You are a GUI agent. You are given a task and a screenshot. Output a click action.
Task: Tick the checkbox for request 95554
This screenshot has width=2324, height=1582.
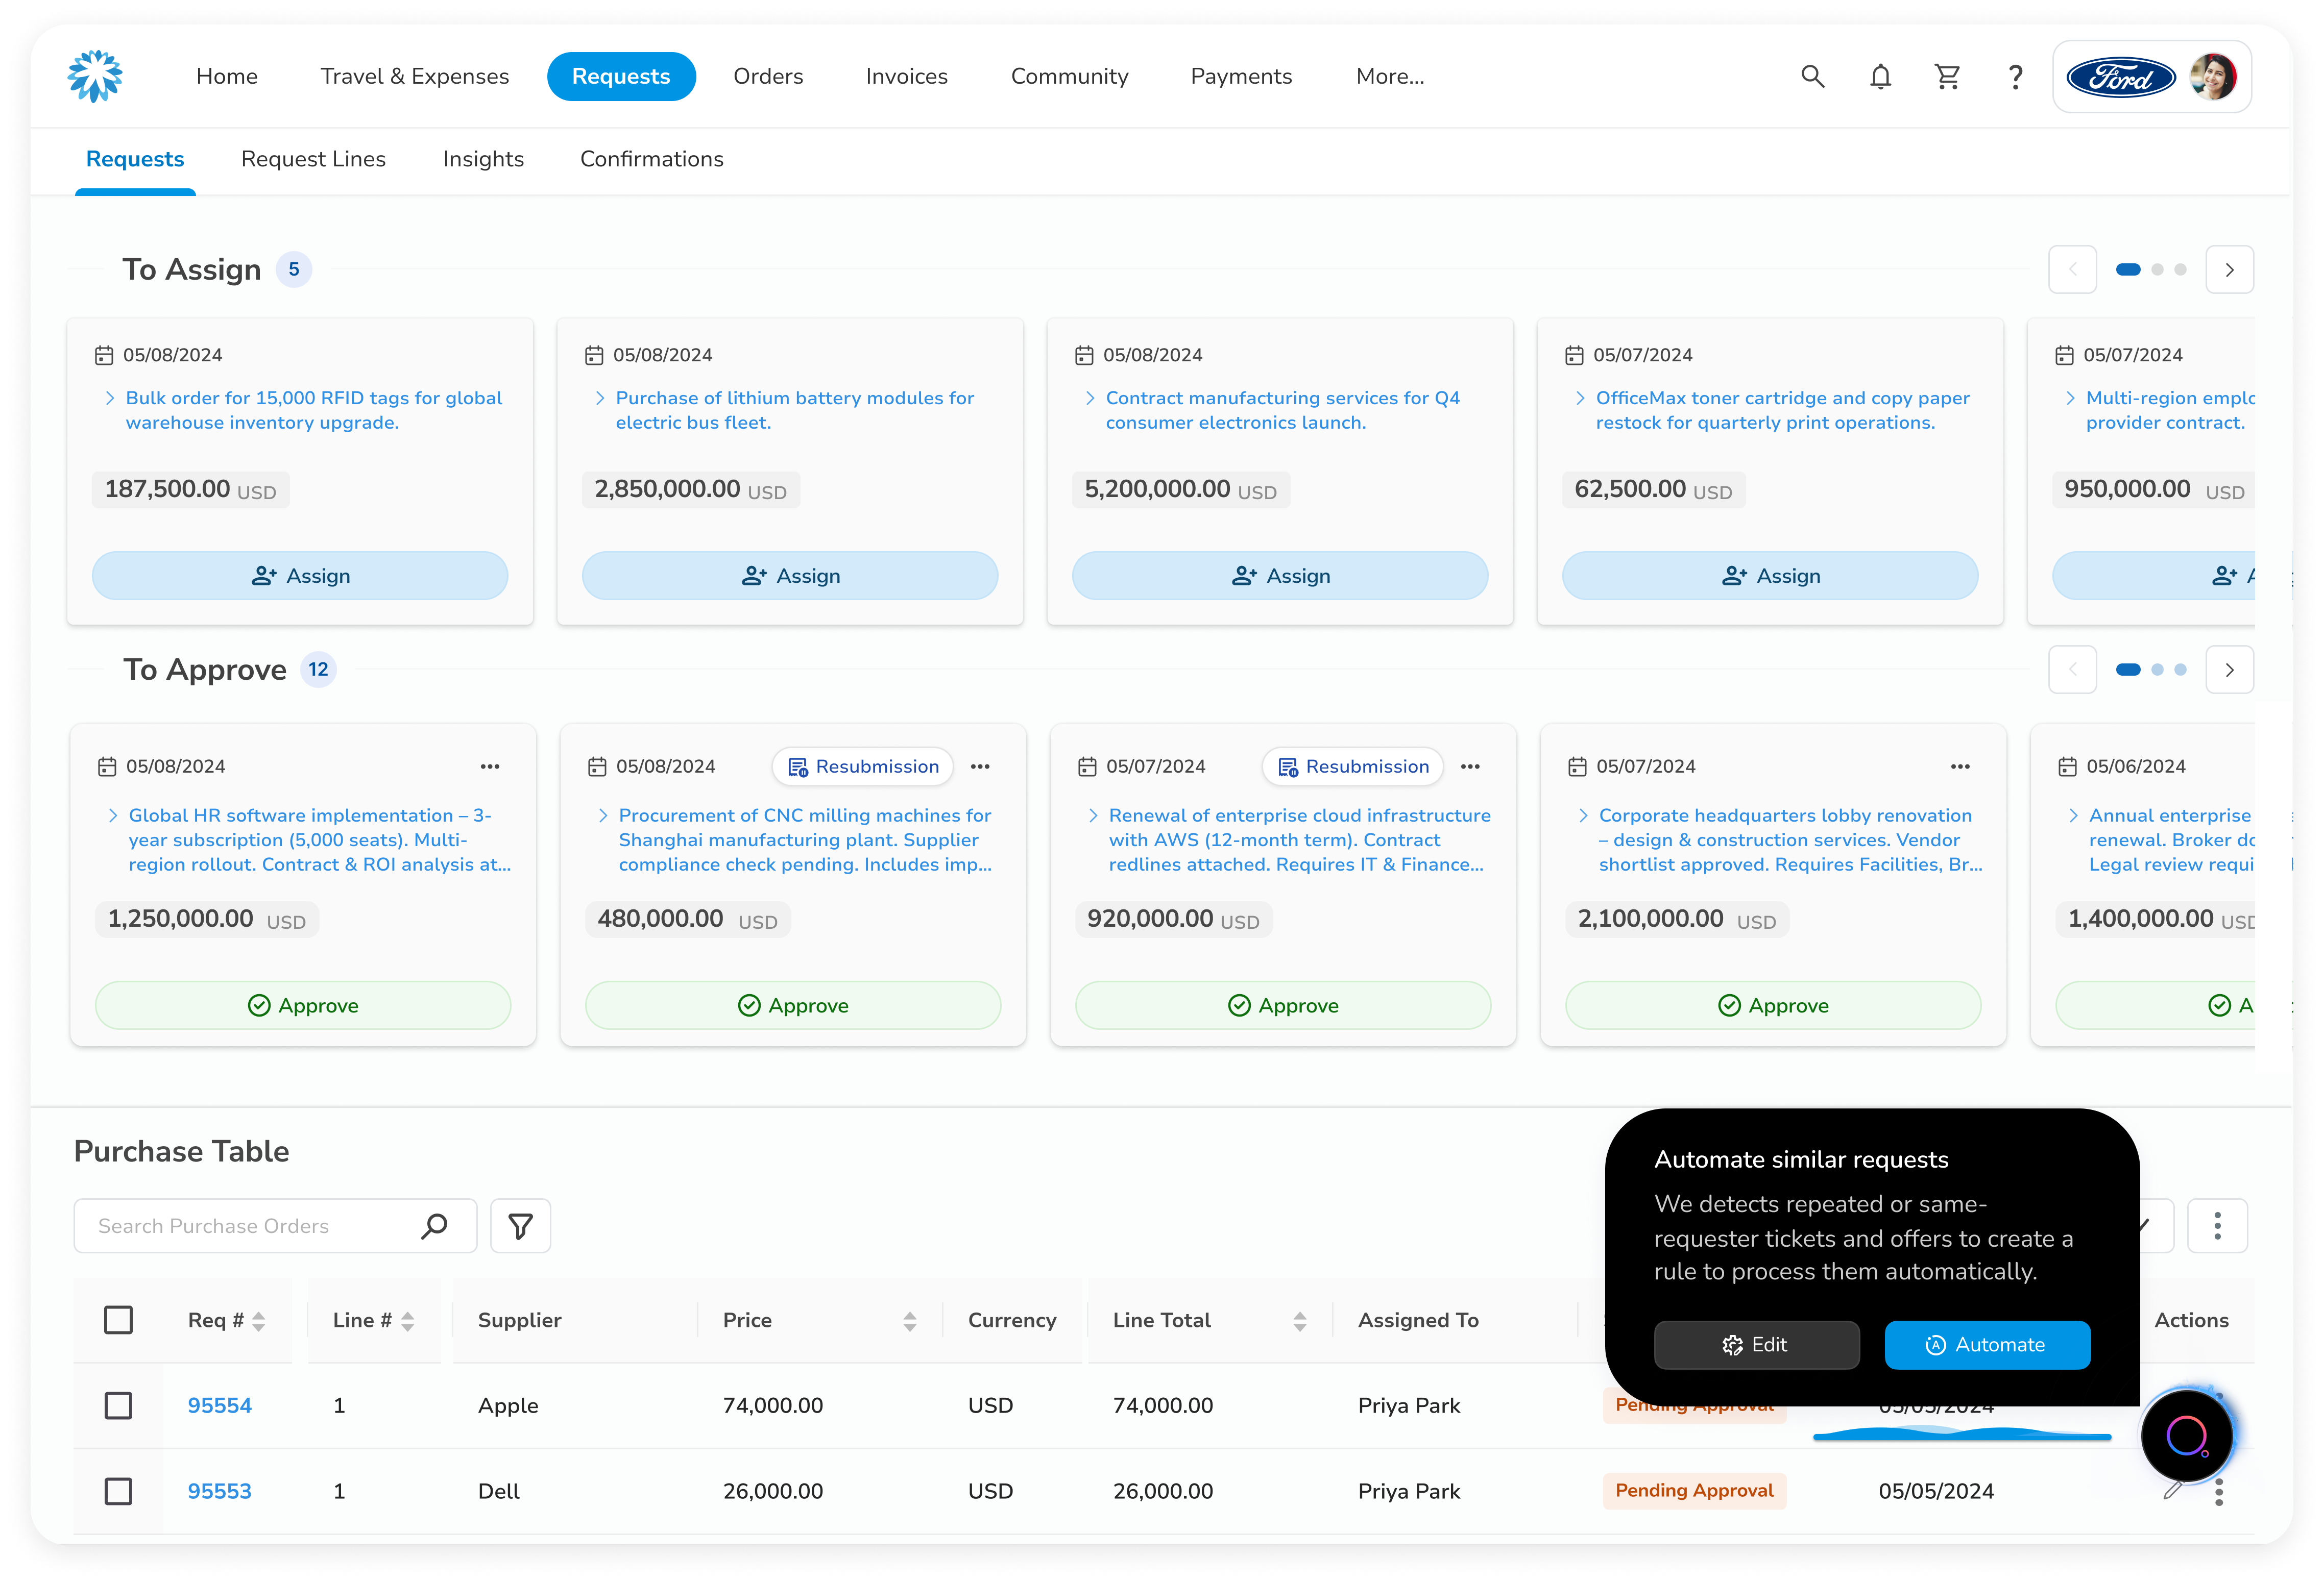click(x=118, y=1405)
